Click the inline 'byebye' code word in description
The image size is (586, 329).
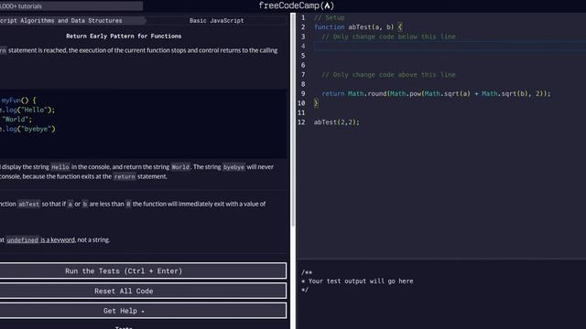click(233, 167)
